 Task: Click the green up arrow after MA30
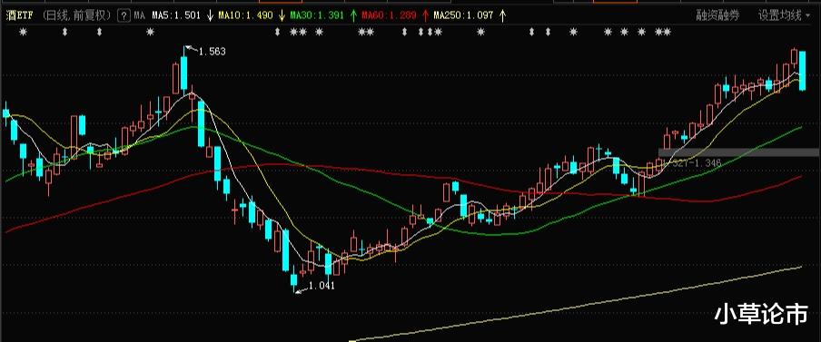[353, 15]
